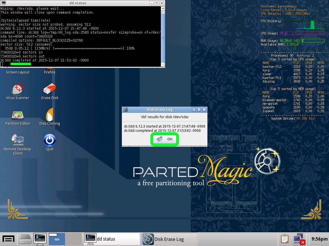Open clipboard manager tray icon

pyautogui.click(x=285, y=239)
